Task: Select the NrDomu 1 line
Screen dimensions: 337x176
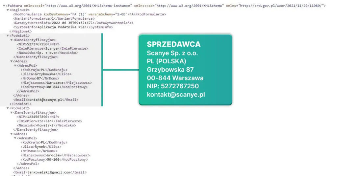Action: [39, 151]
